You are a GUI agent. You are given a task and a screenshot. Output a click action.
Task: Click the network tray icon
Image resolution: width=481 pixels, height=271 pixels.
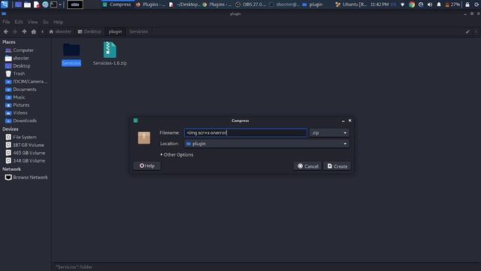403,5
